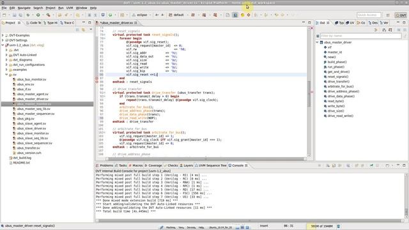Click the Pin Console icon
Image resolution: width=409 pixels, height=230 pixels.
coord(371,165)
